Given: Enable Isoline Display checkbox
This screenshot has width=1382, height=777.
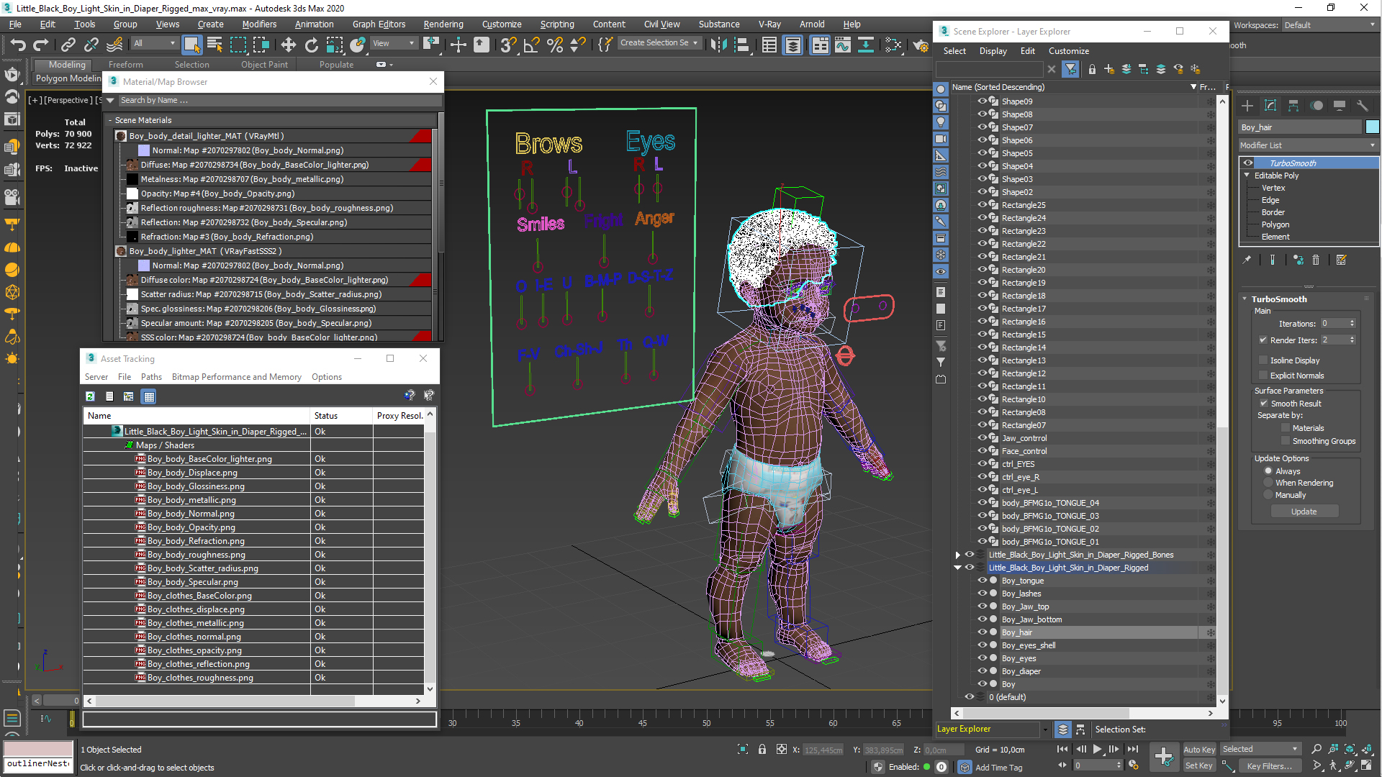Looking at the screenshot, I should tap(1263, 360).
